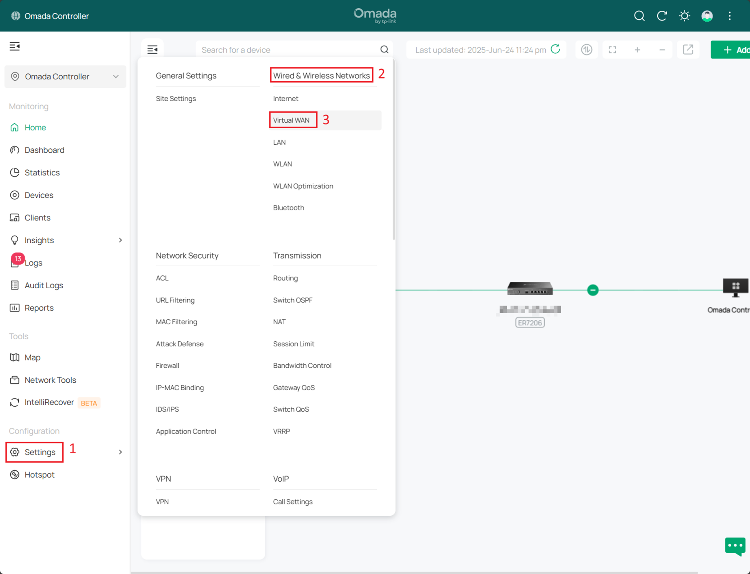Open MAC Filtering settings
Image resolution: width=750 pixels, height=574 pixels.
tap(176, 322)
